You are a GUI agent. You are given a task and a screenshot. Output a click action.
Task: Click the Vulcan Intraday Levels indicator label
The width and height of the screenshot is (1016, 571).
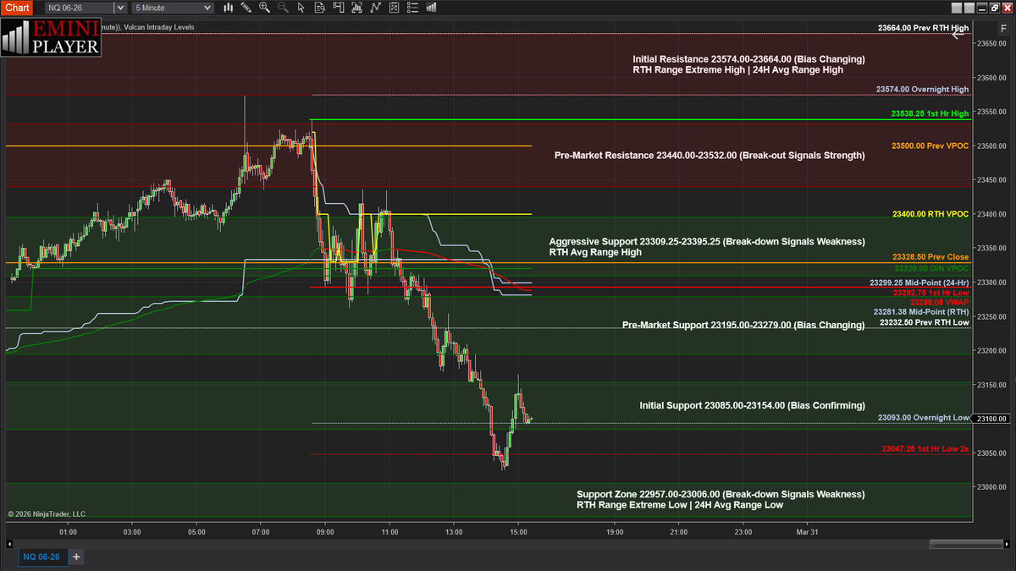158,28
